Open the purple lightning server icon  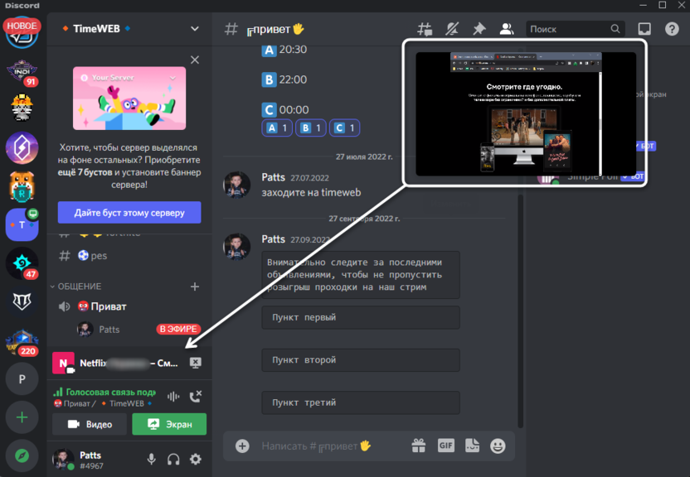22,147
